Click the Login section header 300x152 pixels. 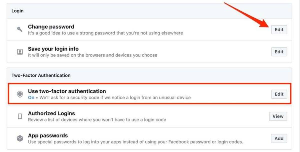(x=17, y=11)
